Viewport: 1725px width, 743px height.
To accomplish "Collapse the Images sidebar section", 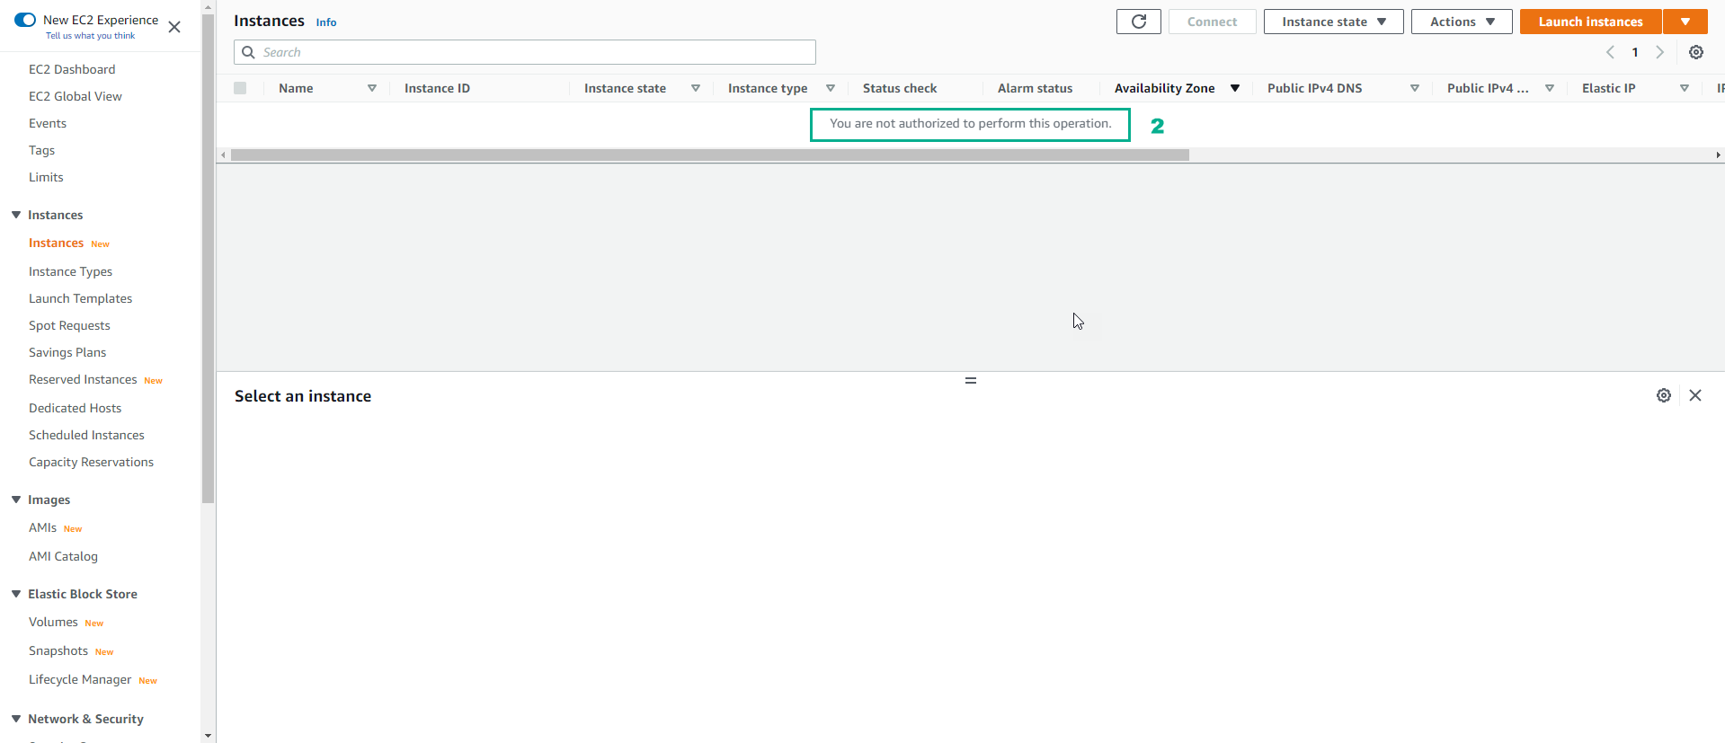I will [16, 500].
